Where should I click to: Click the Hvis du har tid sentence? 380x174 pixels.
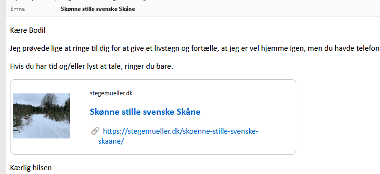coord(92,66)
